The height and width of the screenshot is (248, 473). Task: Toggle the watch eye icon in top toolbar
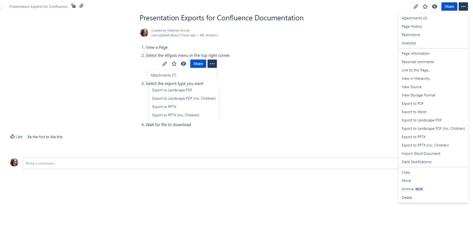435,7
